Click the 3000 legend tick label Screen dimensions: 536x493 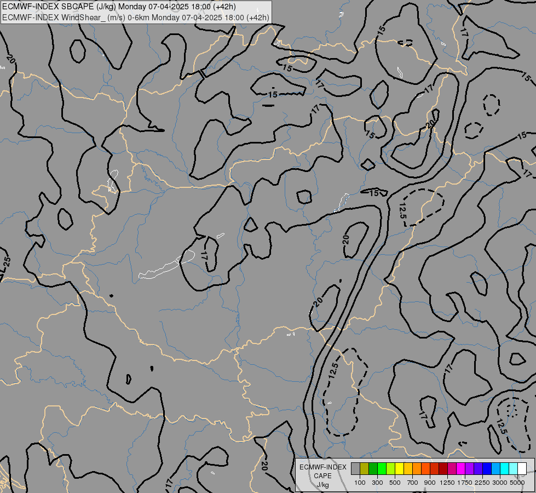pos(500,483)
